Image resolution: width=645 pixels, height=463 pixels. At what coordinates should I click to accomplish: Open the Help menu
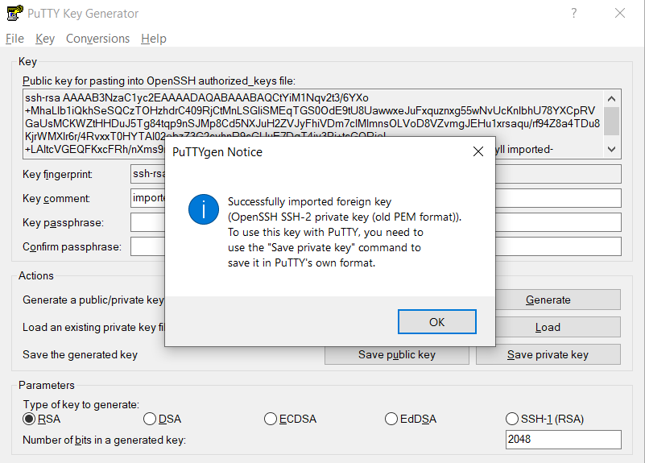pos(154,39)
